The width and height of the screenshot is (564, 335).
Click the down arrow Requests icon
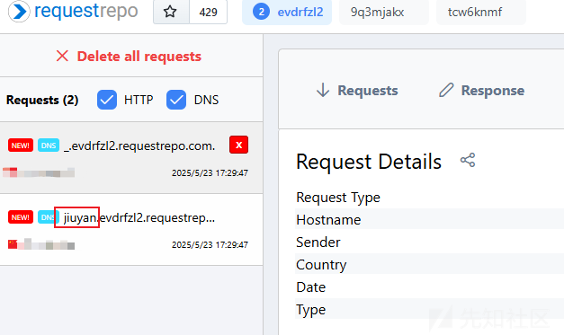point(323,90)
